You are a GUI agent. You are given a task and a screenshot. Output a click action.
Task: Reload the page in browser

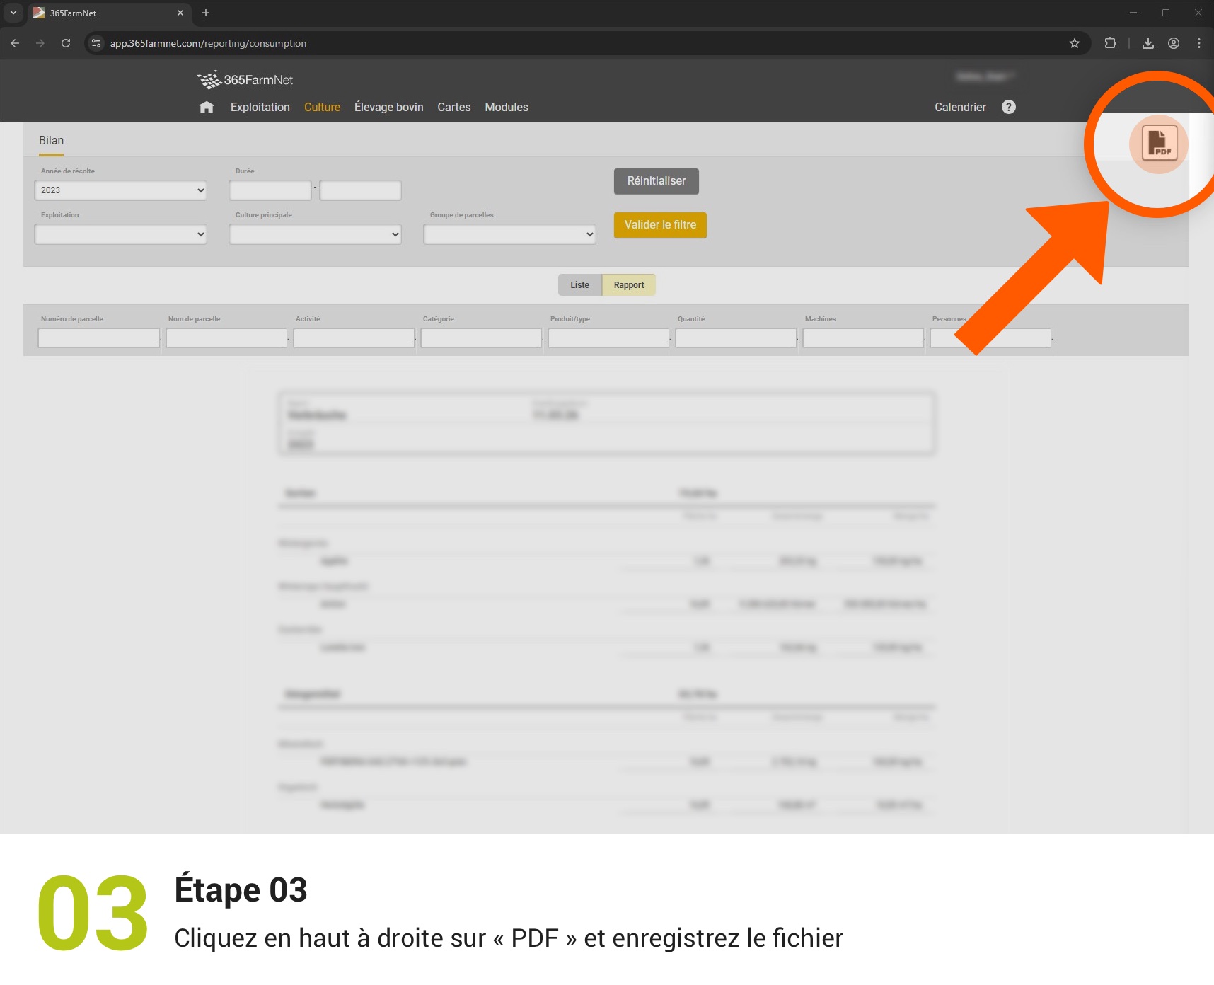(x=66, y=43)
